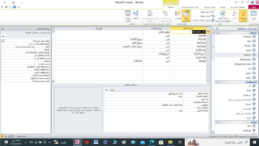The height and width of the screenshot is (146, 259).
Task: Toggle the Property Sheet (ورقة الخصائص) button
Action: [186, 16]
